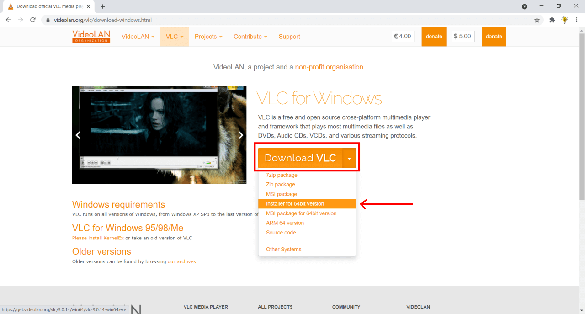Image resolution: width=585 pixels, height=314 pixels.
Task: Open Chrome three-dot menu
Action: pos(577,20)
